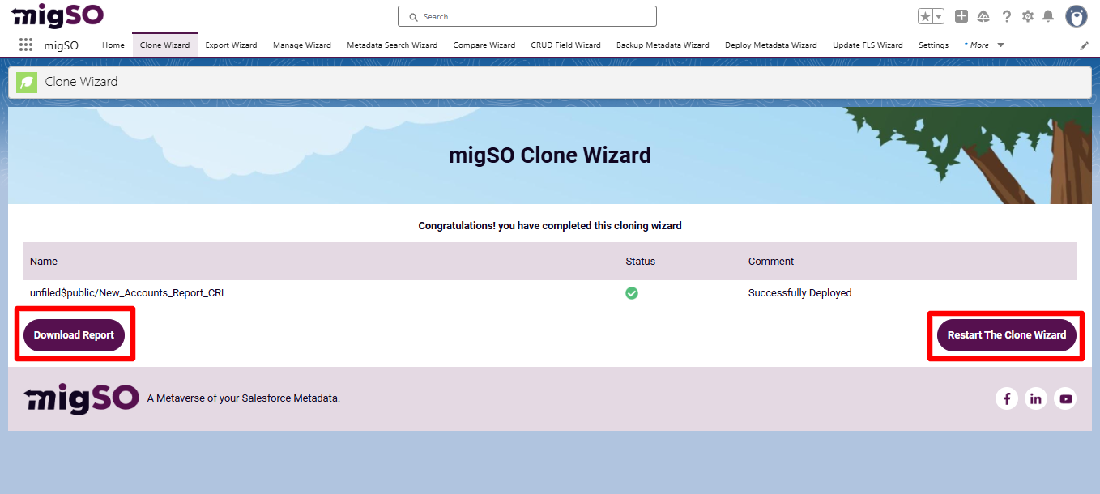
Task: Click inside the Search field
Action: (x=527, y=15)
